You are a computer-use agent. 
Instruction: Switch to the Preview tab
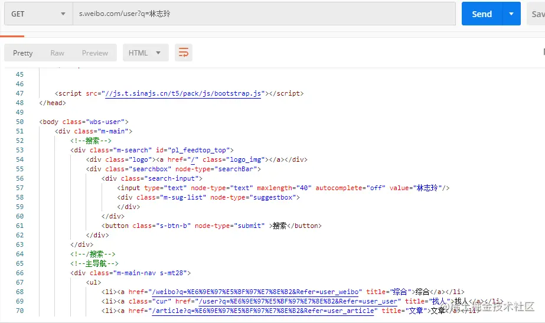[95, 53]
